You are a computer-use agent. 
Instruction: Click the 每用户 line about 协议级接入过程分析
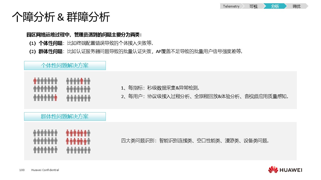pos(205,96)
